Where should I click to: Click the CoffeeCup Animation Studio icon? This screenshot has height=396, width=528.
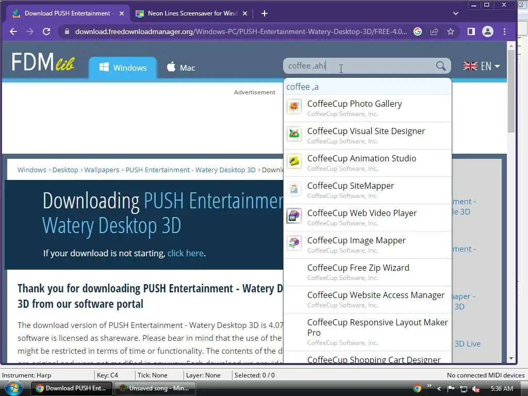(294, 161)
